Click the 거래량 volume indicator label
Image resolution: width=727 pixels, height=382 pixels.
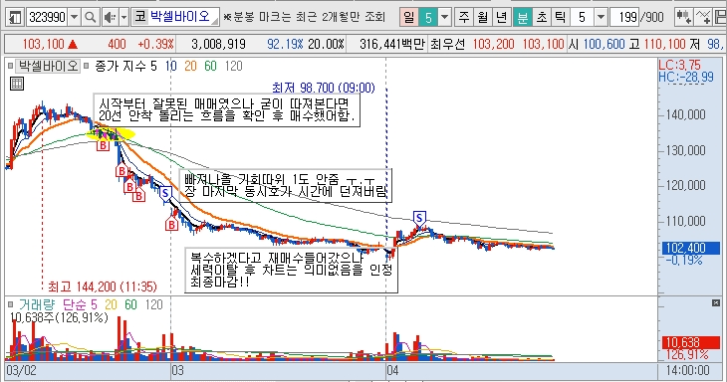[37, 304]
